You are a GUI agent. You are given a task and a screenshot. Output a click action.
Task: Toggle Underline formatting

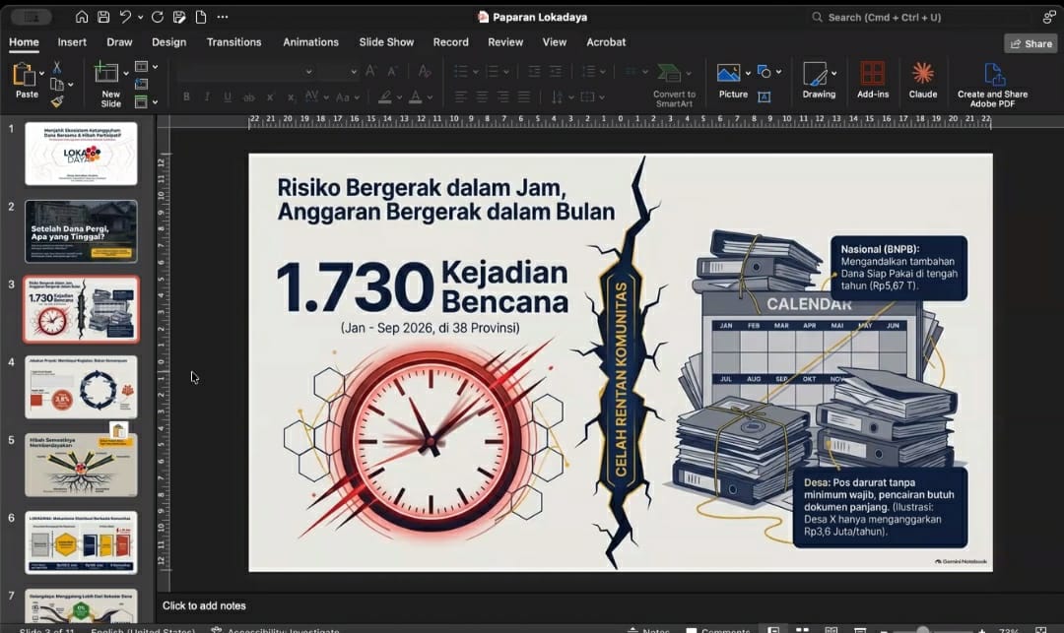[228, 96]
